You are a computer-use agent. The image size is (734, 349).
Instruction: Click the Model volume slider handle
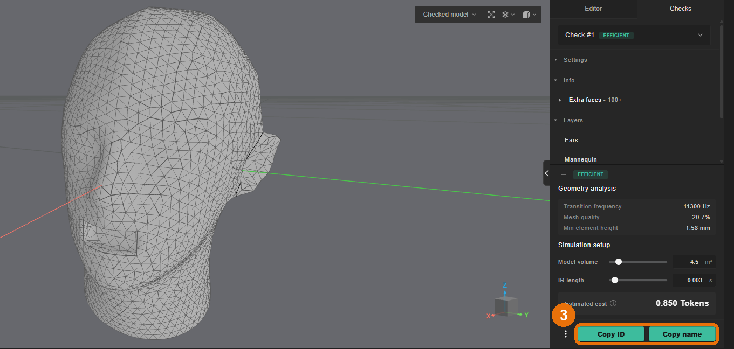(619, 262)
